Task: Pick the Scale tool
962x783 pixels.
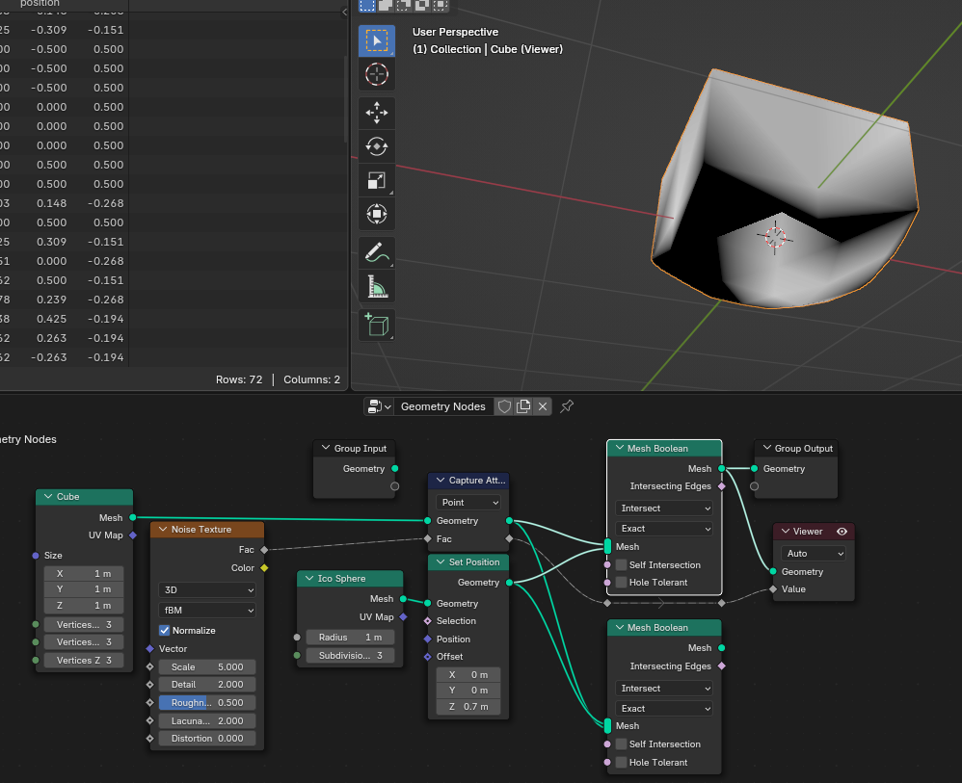Action: 376,180
